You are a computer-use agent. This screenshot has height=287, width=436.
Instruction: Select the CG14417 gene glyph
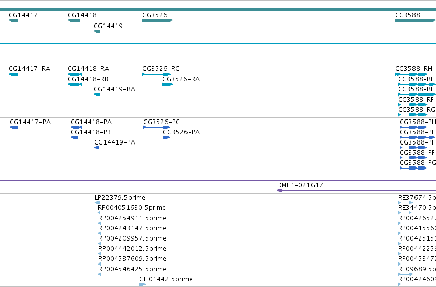pos(14,20)
